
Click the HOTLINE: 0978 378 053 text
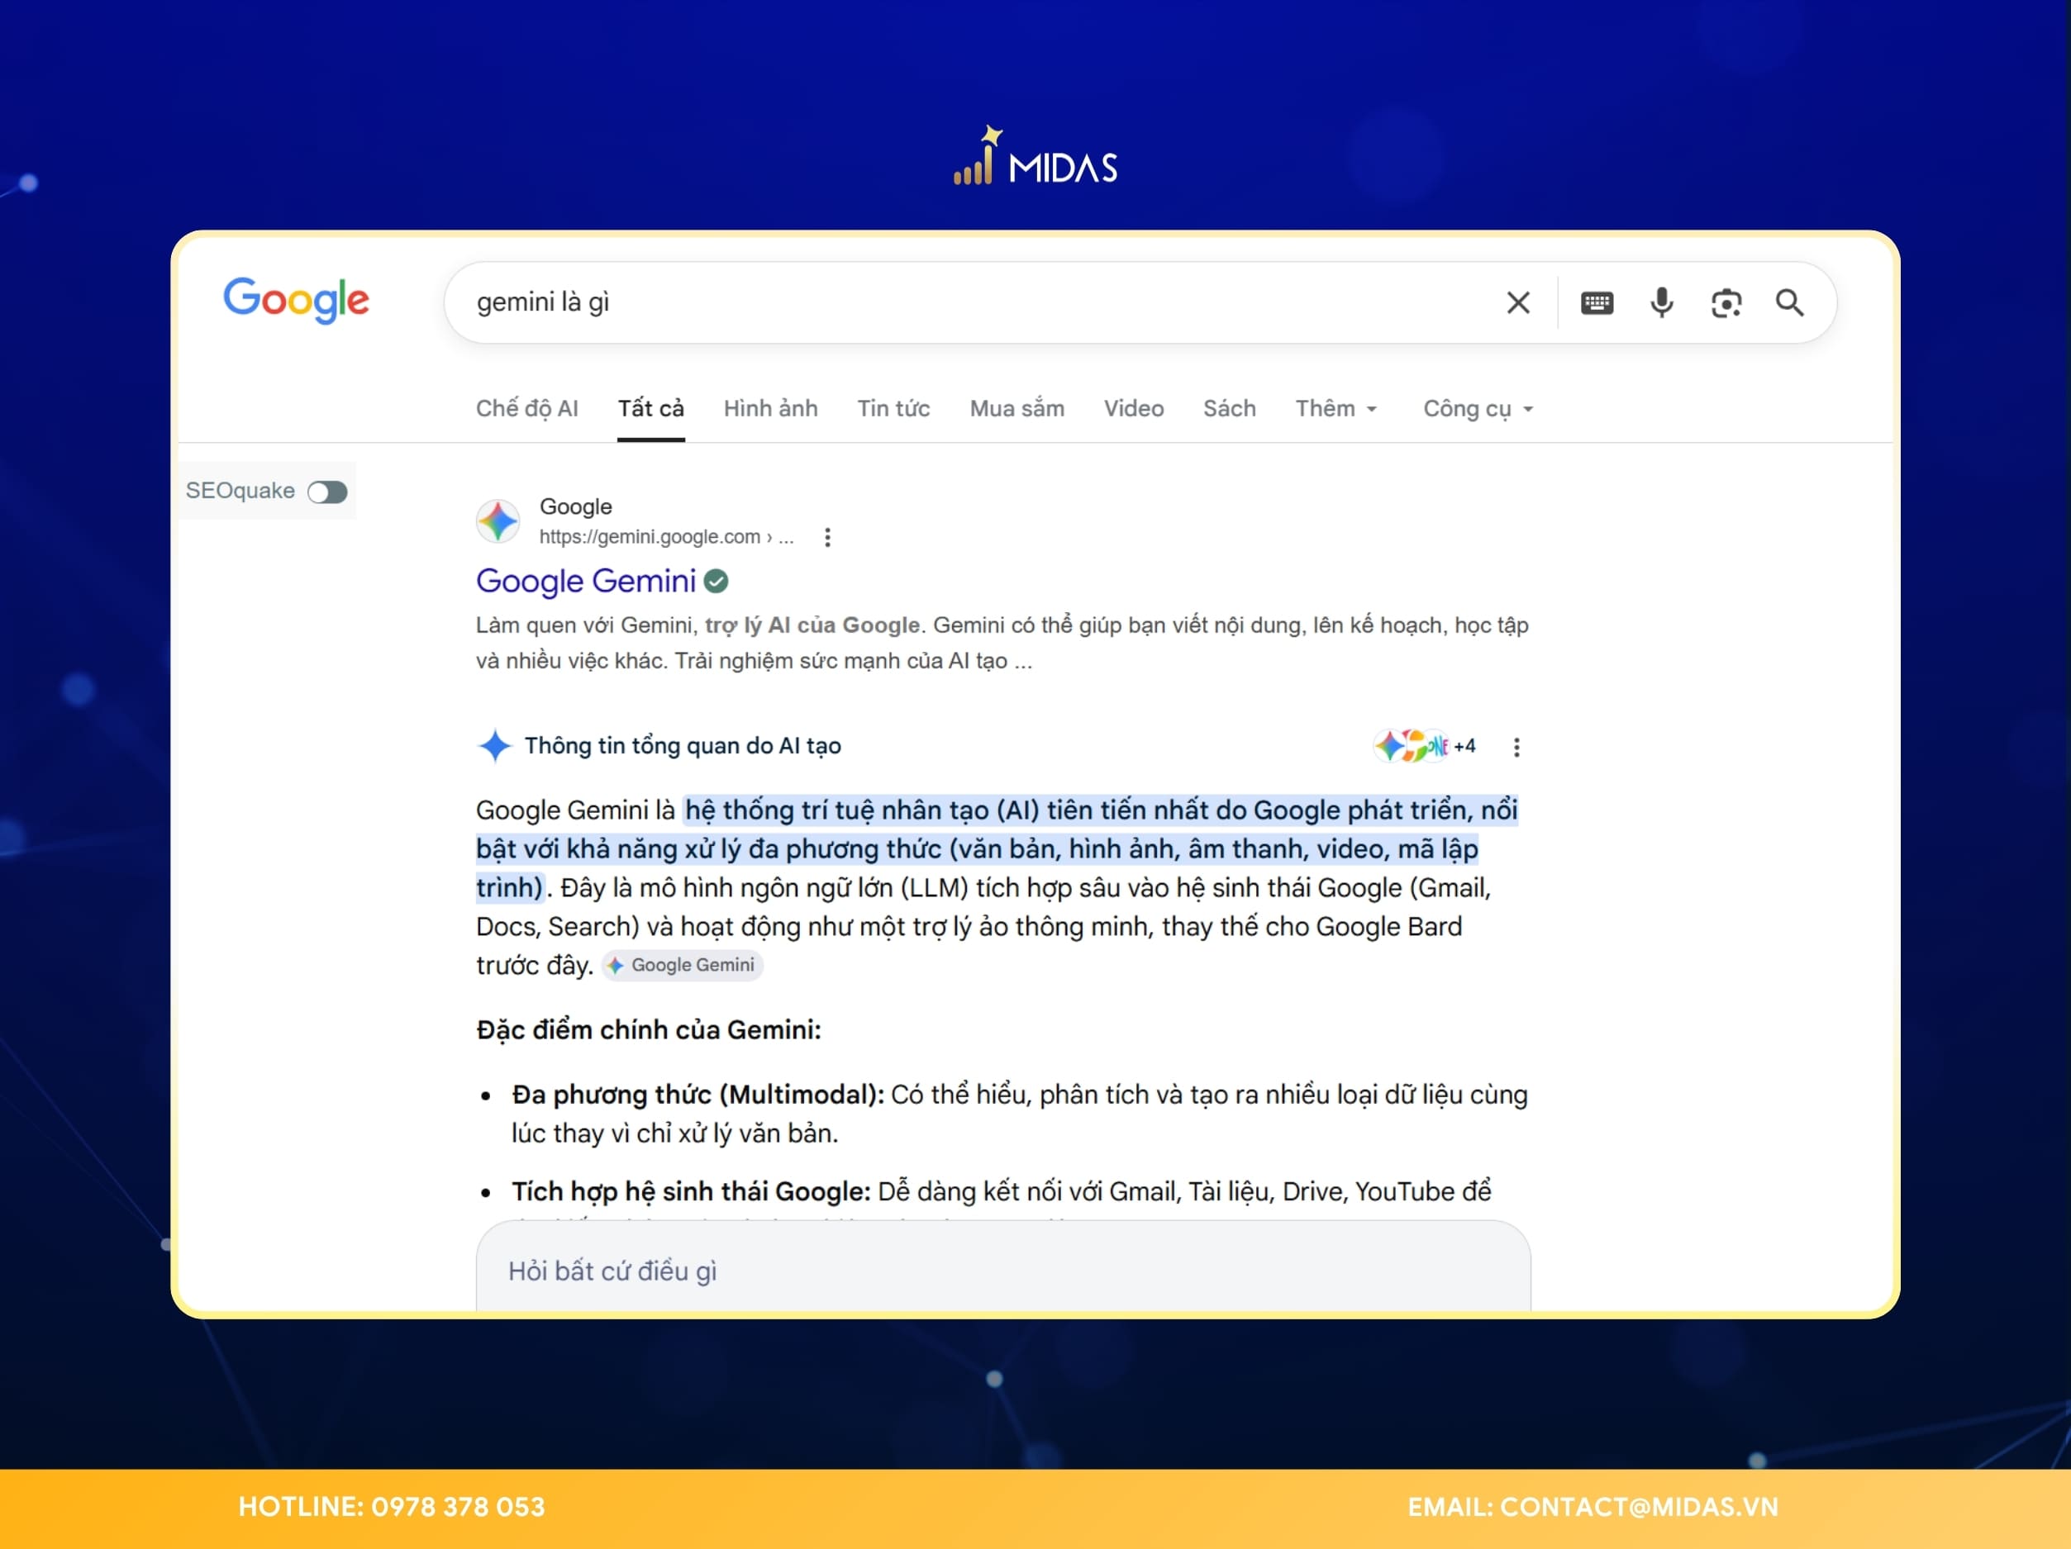click(392, 1507)
